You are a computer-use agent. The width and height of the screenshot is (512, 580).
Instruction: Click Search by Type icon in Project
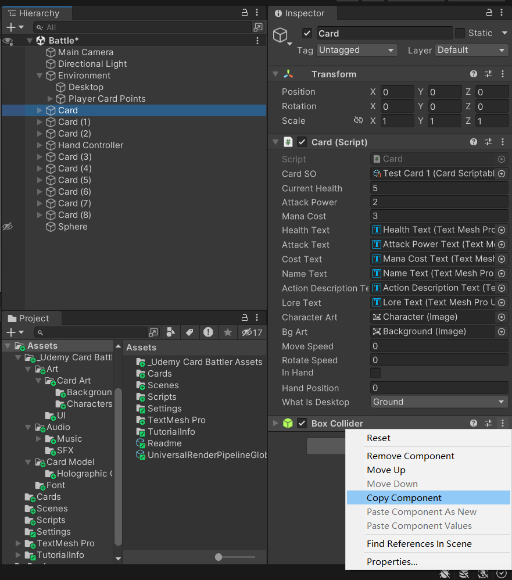(170, 332)
